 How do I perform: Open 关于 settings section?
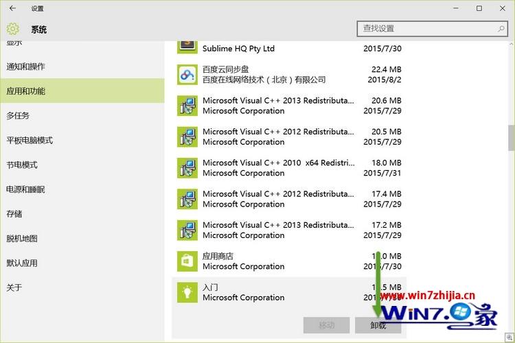click(82, 287)
